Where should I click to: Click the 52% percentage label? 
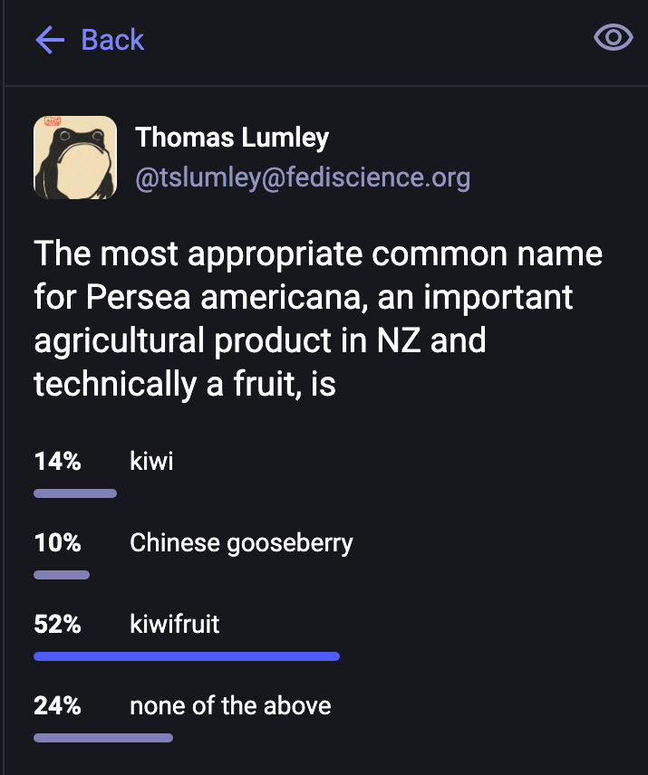coord(58,625)
